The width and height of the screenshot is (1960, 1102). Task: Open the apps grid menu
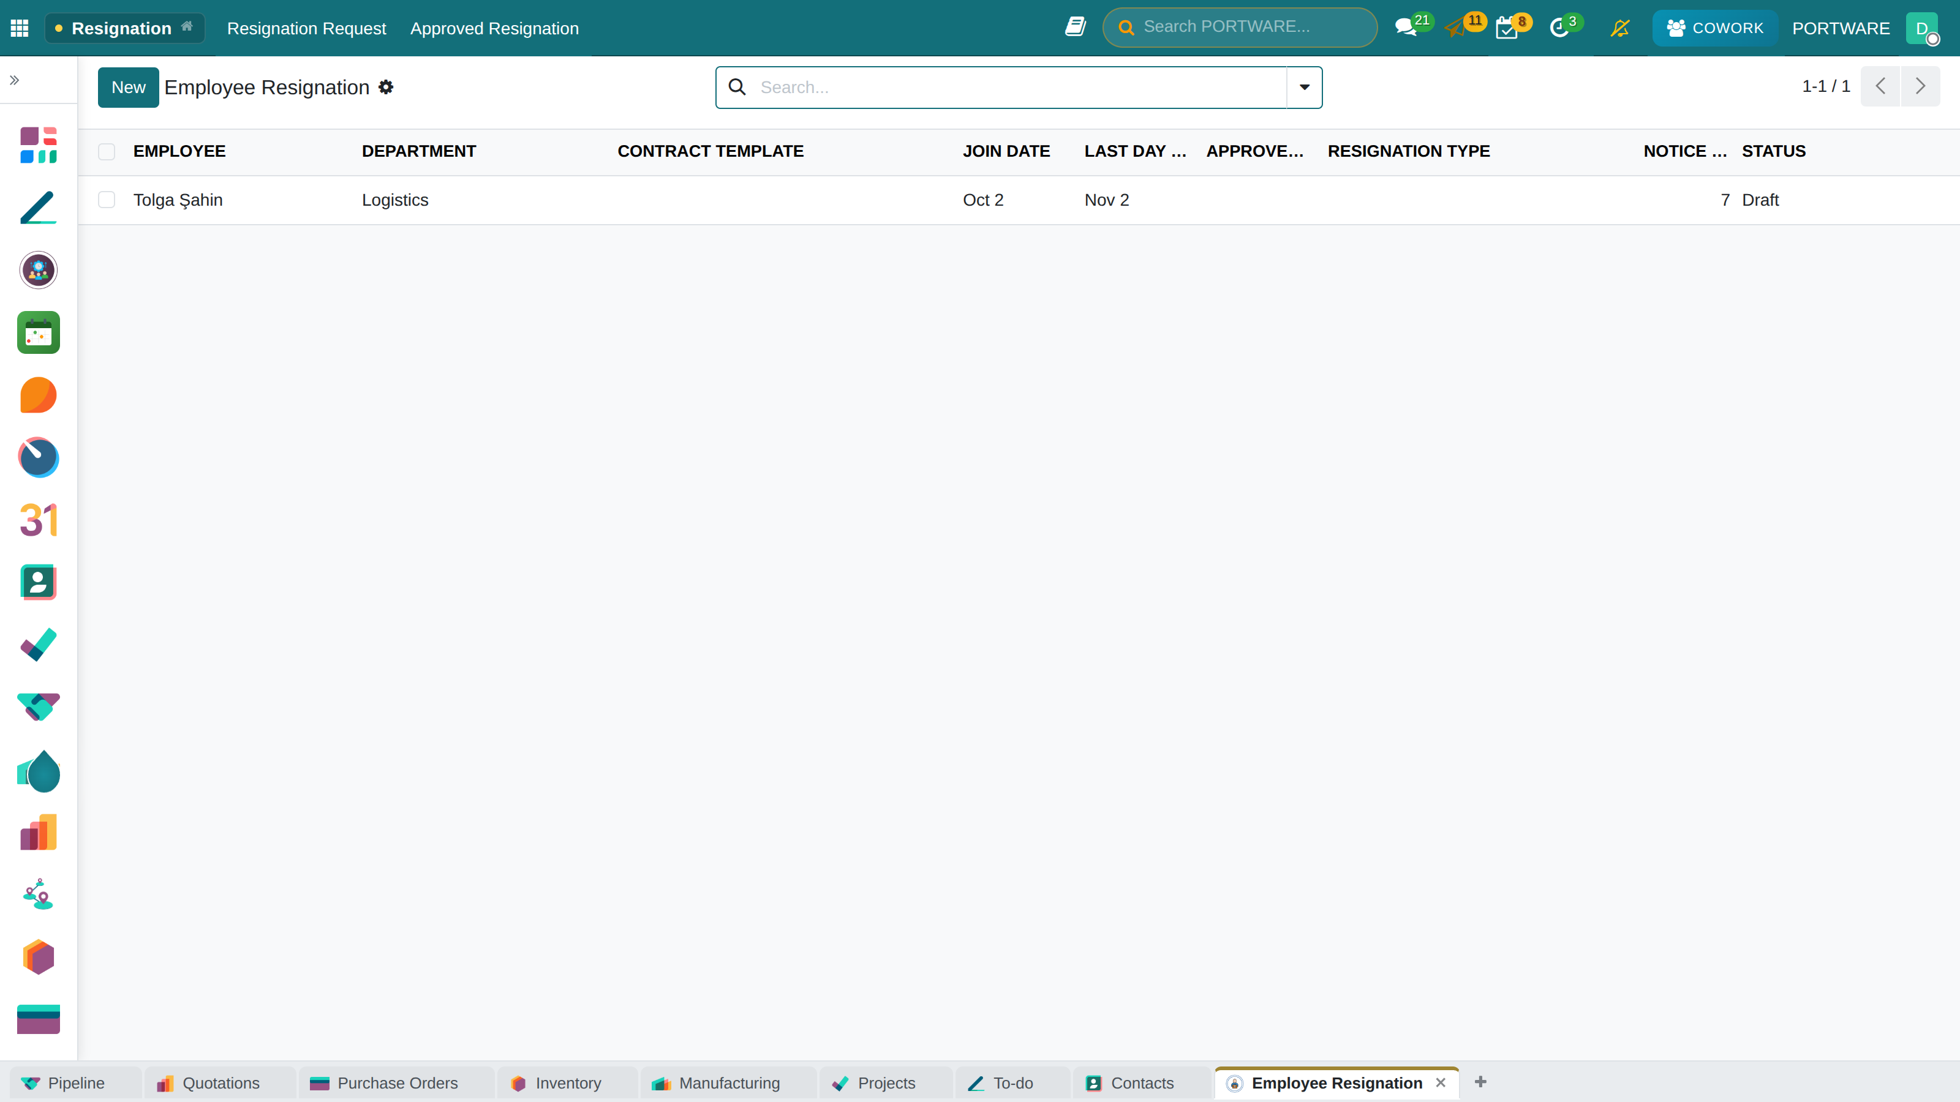(x=20, y=28)
